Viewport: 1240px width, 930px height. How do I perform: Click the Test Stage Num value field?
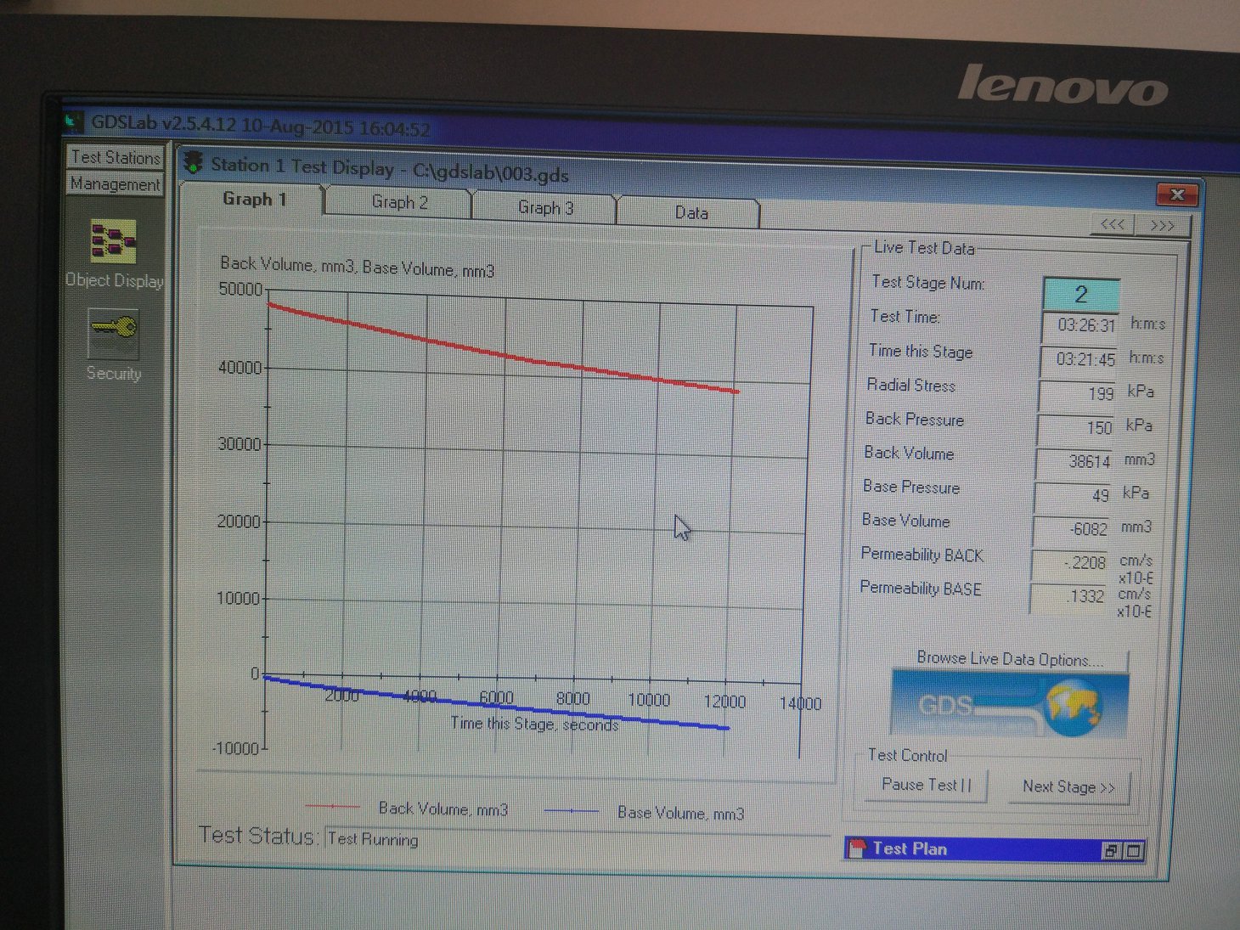click(1080, 295)
